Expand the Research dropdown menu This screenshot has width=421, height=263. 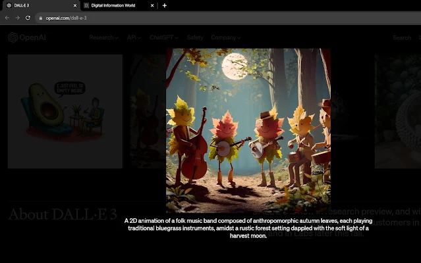(103, 37)
